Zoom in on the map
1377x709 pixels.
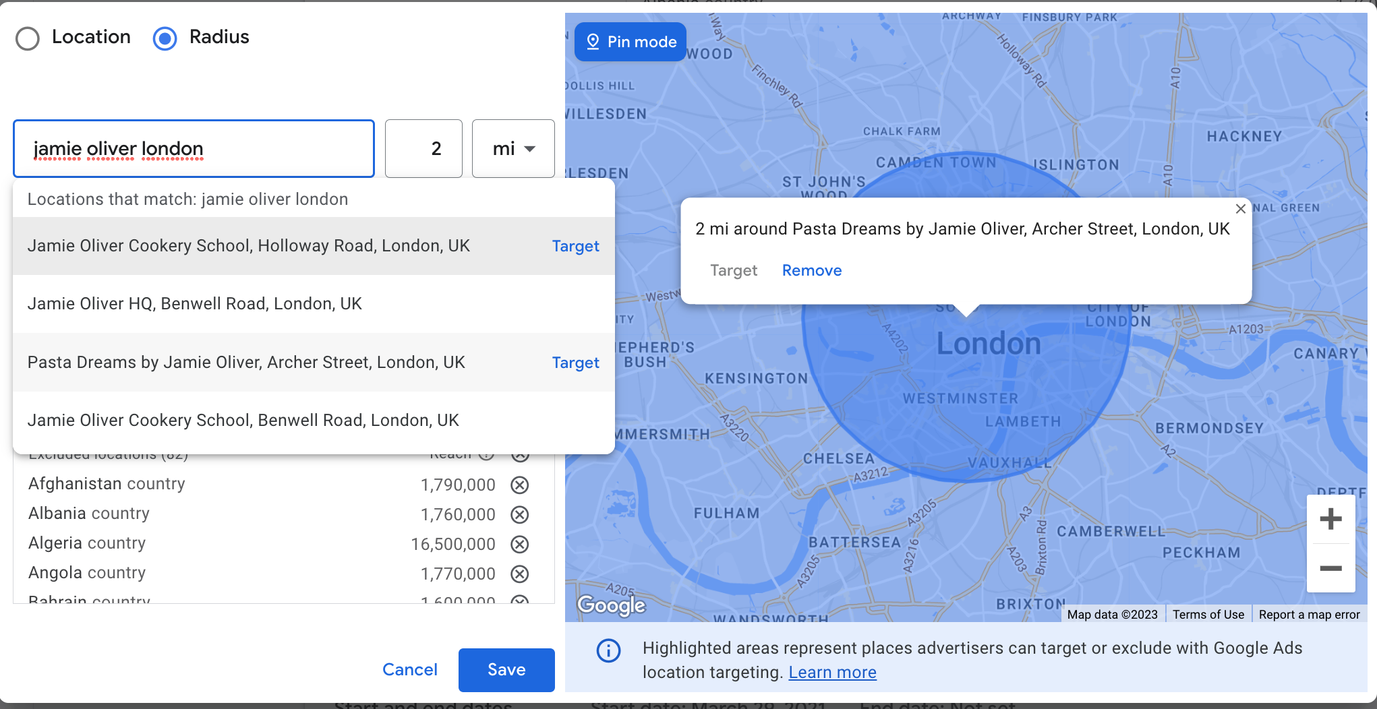pyautogui.click(x=1330, y=518)
